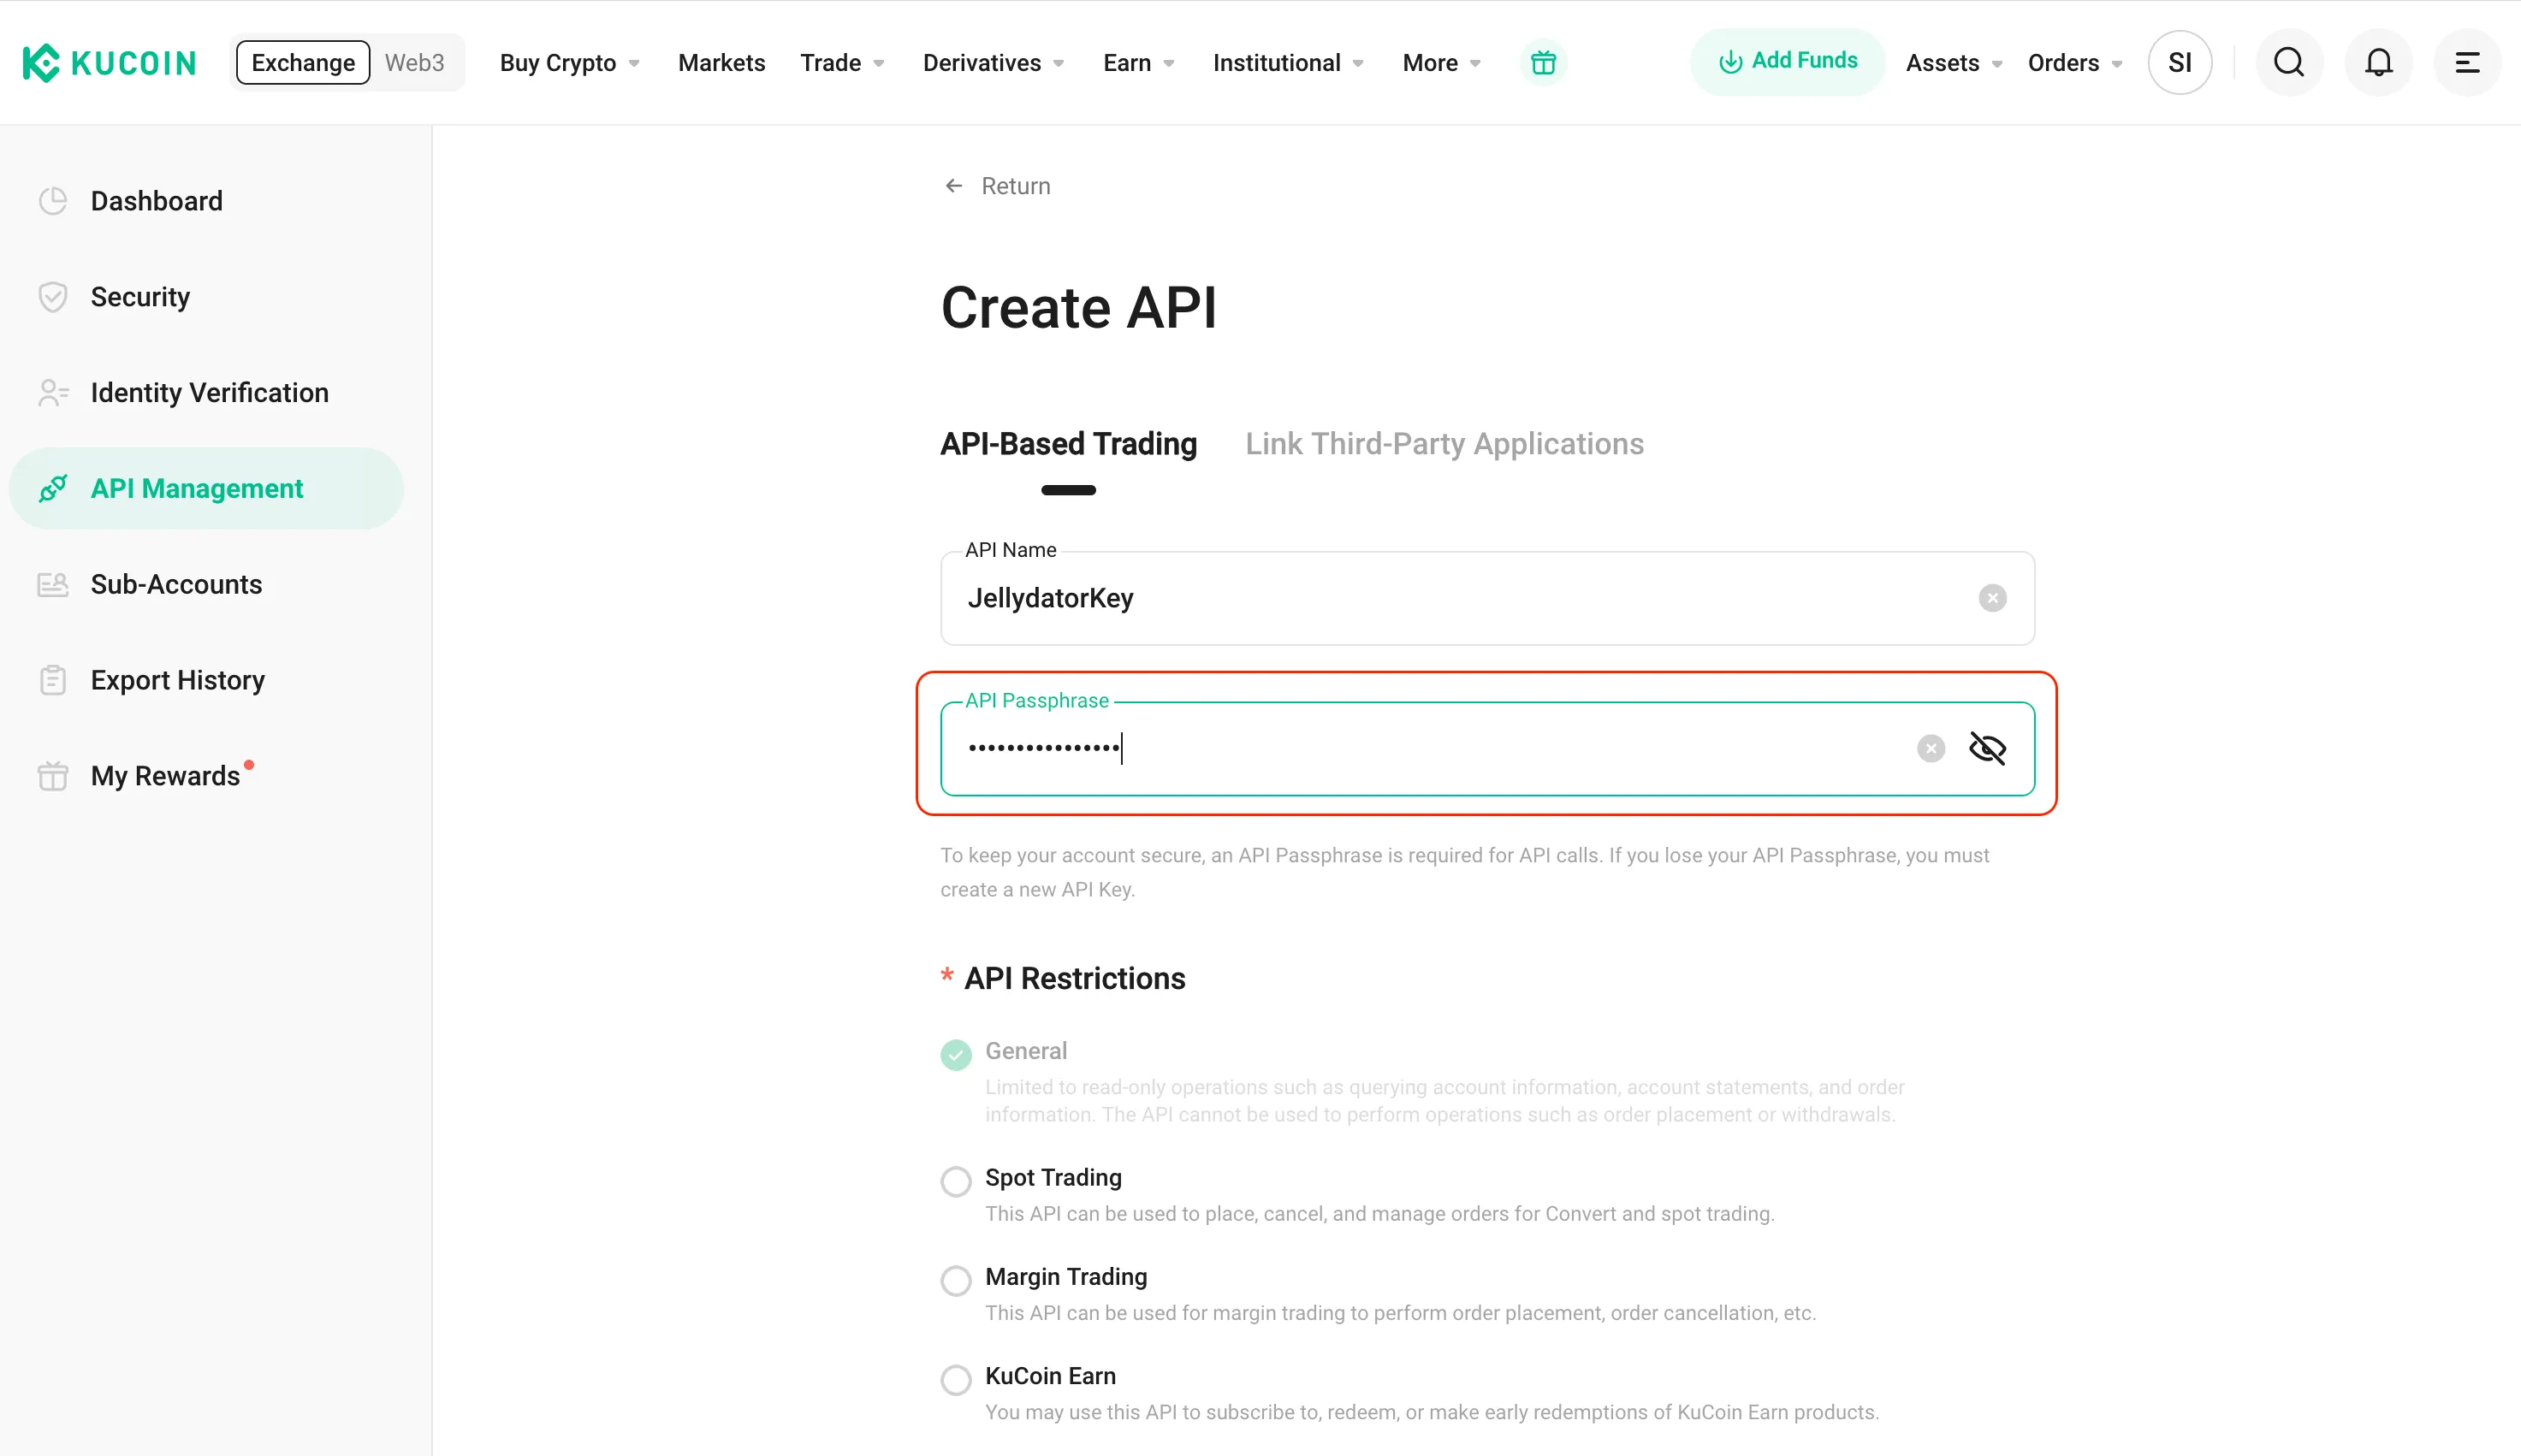This screenshot has width=2521, height=1456.
Task: Expand the Institutional dropdown
Action: click(1288, 63)
